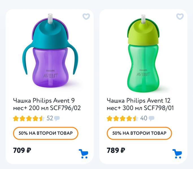Screen dimensions: 193x169
Task: Click first star of left product rating
Action: (x=16, y=118)
